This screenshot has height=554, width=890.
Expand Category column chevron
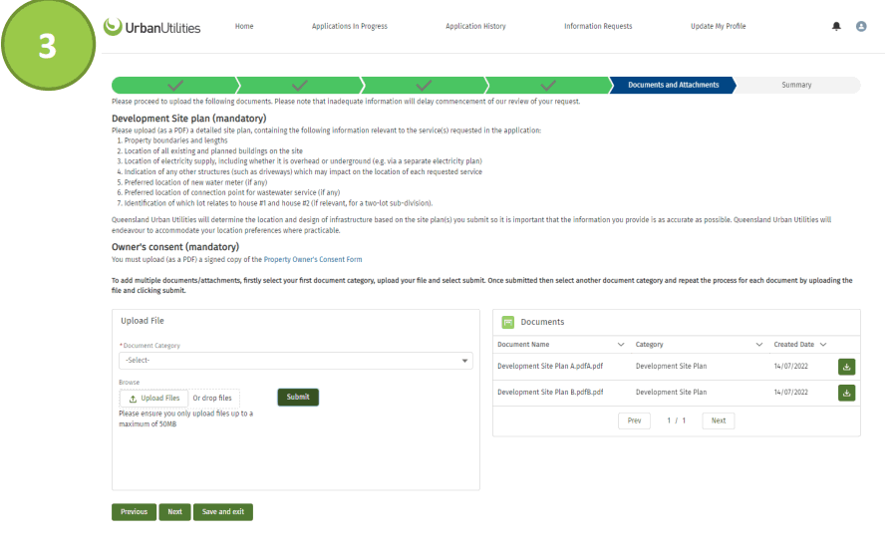coord(758,345)
